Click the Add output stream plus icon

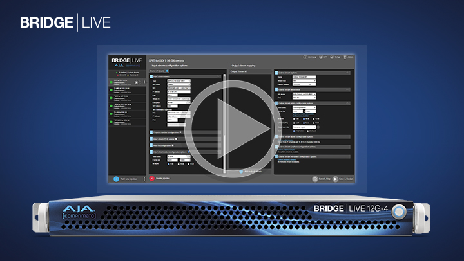click(241, 171)
